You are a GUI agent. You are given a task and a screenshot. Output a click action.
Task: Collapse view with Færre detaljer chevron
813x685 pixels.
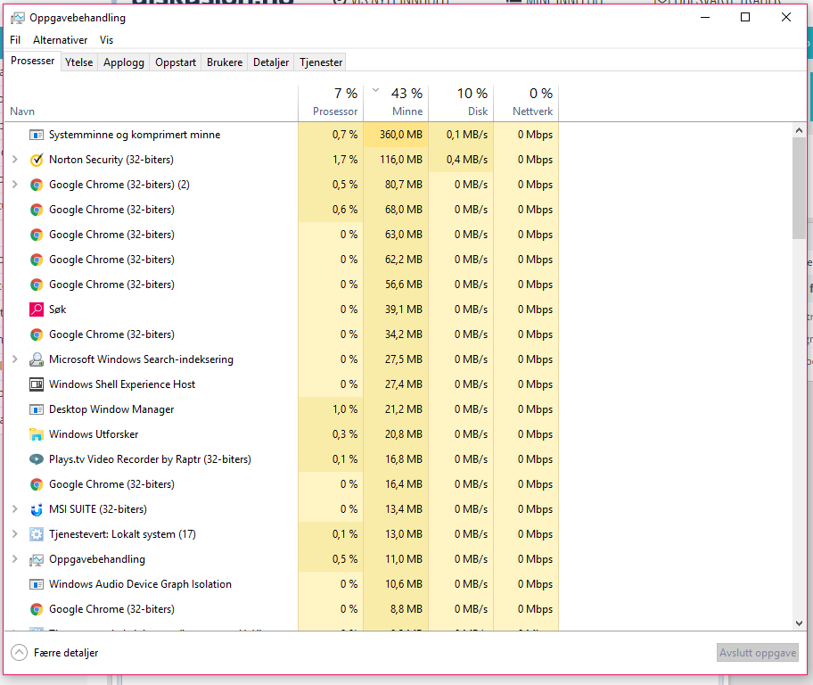pos(20,652)
